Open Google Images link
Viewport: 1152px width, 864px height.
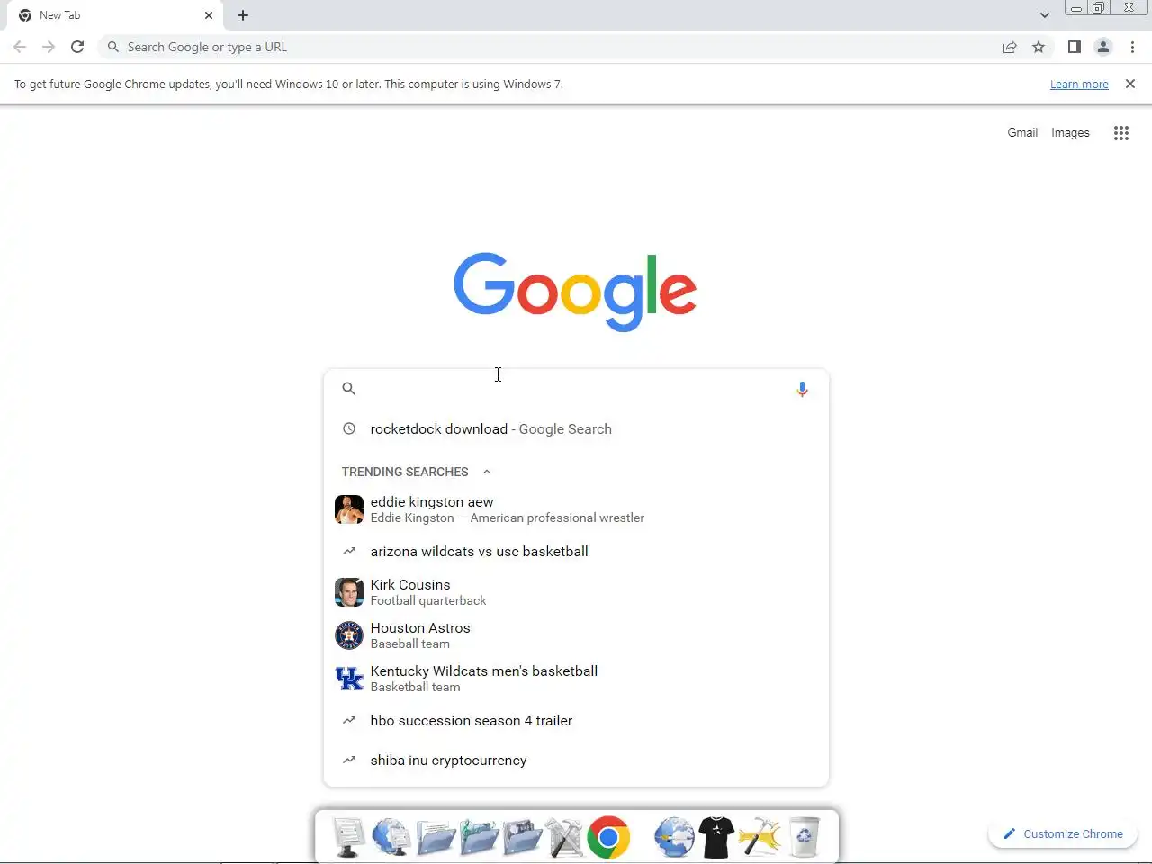(1070, 132)
